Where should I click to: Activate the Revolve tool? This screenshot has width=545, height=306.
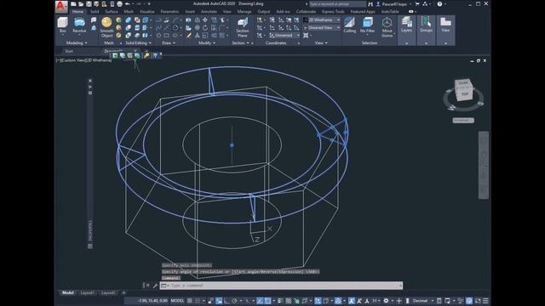pos(79,25)
